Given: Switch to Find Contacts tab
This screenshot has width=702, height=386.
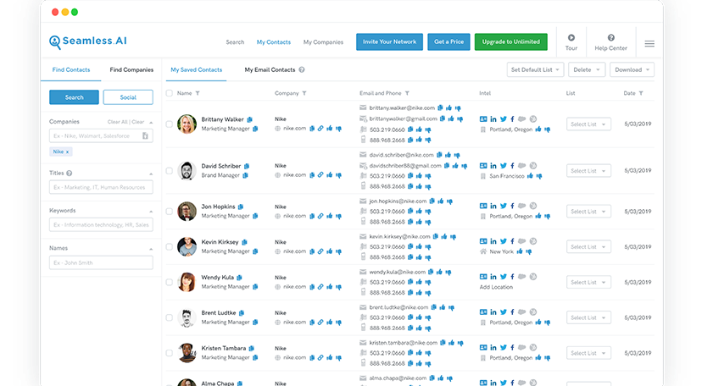Looking at the screenshot, I should (71, 69).
